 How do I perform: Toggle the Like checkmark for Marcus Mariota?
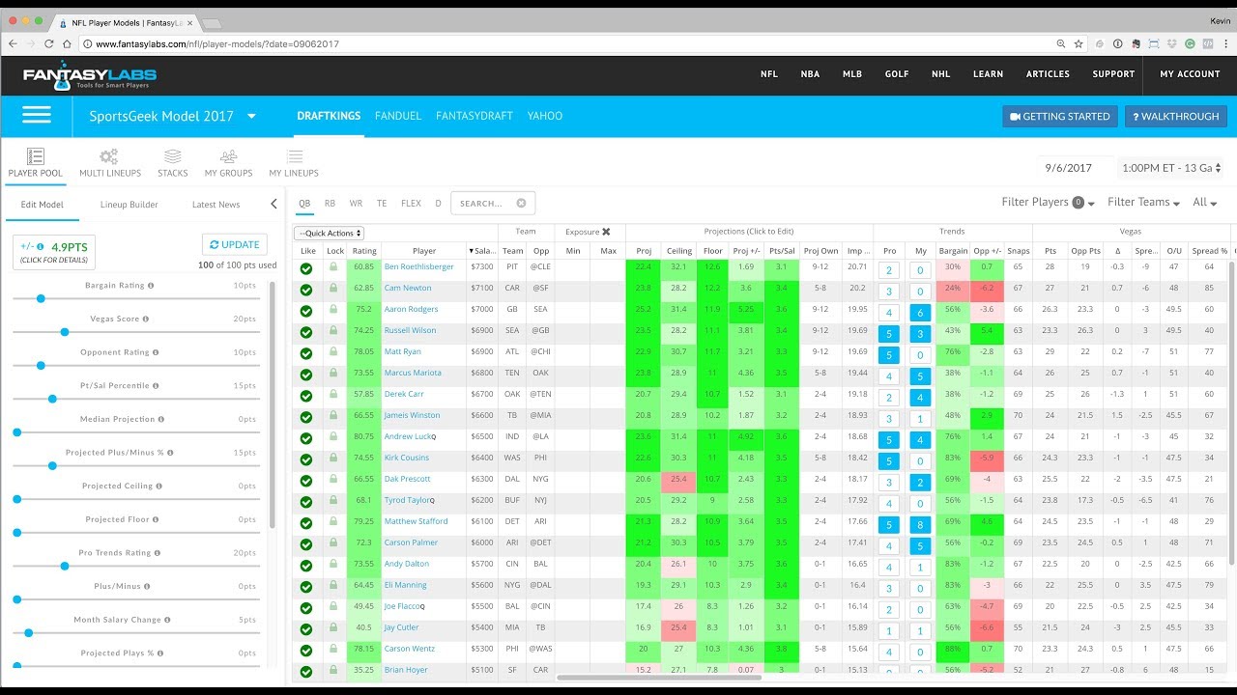[x=306, y=374]
